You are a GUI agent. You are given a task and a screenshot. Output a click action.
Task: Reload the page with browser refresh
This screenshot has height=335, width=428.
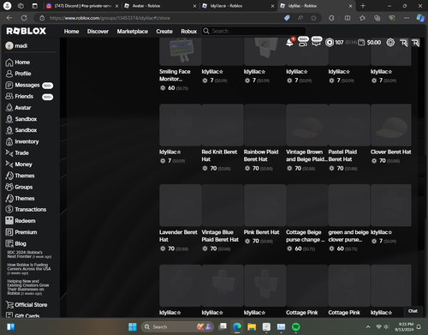[24, 18]
